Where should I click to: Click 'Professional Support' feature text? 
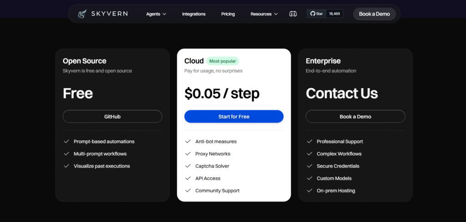point(339,141)
